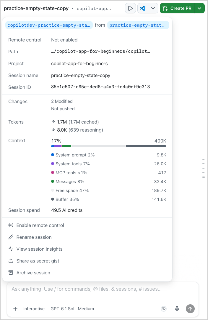Viewport: 208px width, 320px height.
Task: Click the blue System prompt legend dot
Action: coord(53,155)
